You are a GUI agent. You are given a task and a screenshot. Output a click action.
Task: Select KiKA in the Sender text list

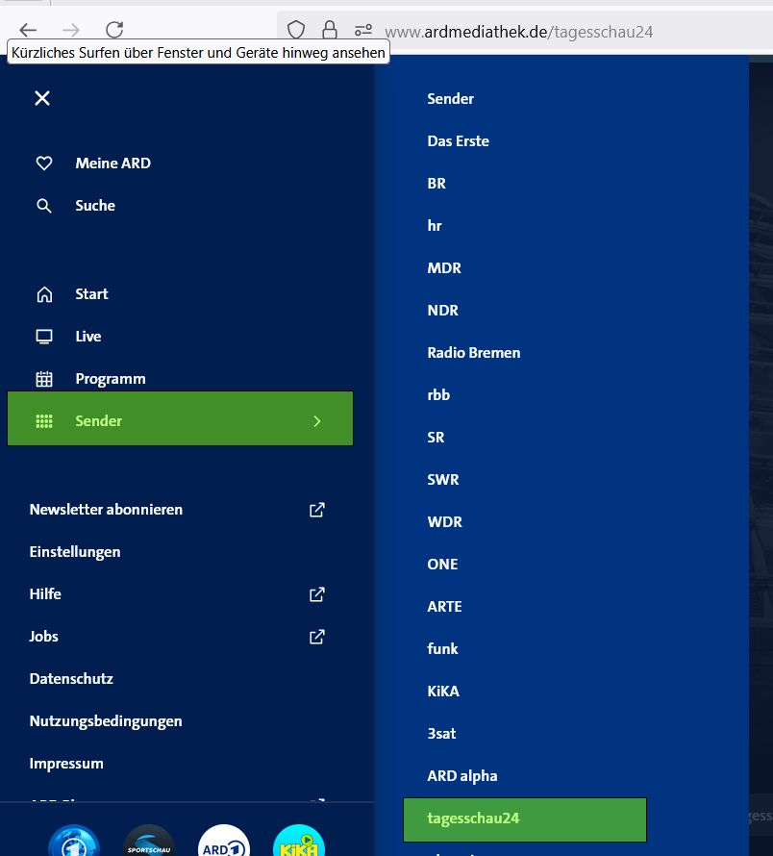coord(443,692)
